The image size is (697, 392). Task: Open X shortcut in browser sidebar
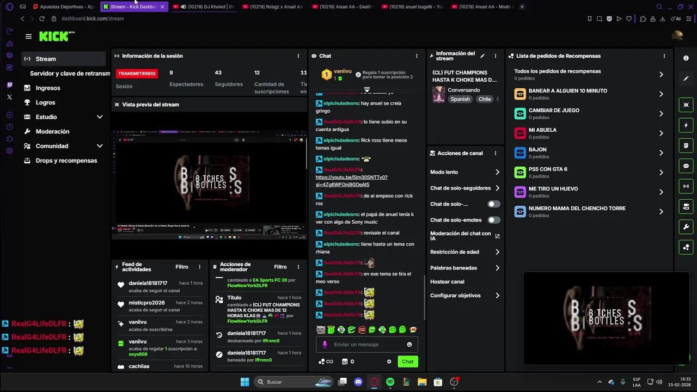9,97
